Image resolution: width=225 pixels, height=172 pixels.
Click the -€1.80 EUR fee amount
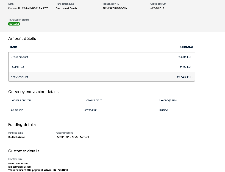tap(185, 67)
